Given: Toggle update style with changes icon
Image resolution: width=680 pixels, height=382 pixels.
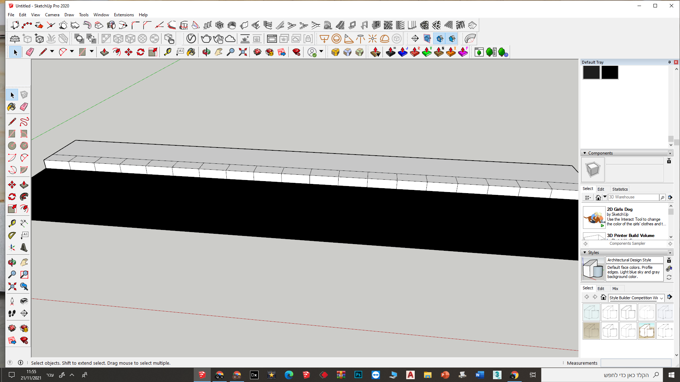Looking at the screenshot, I should [x=669, y=278].
